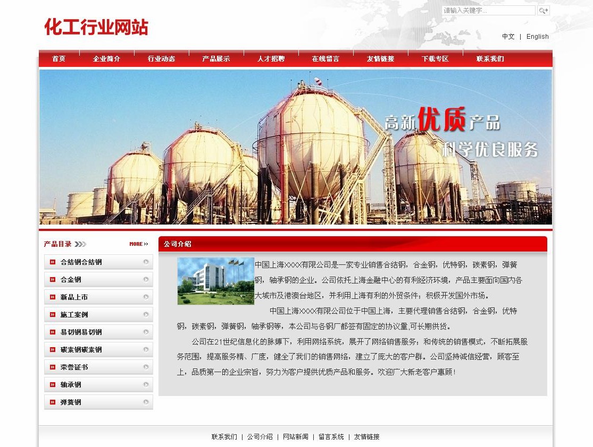The image size is (593, 447).
Task: Click the keyword search input field
Action: click(x=488, y=11)
